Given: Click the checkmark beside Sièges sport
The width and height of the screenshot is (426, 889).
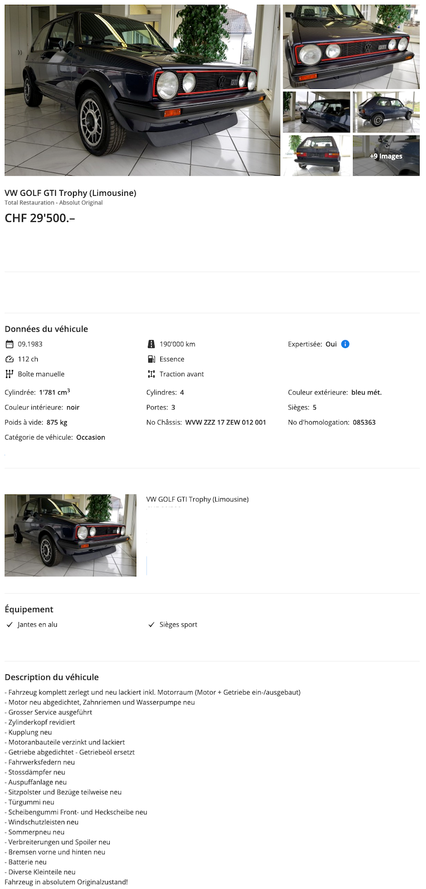Looking at the screenshot, I should 151,624.
